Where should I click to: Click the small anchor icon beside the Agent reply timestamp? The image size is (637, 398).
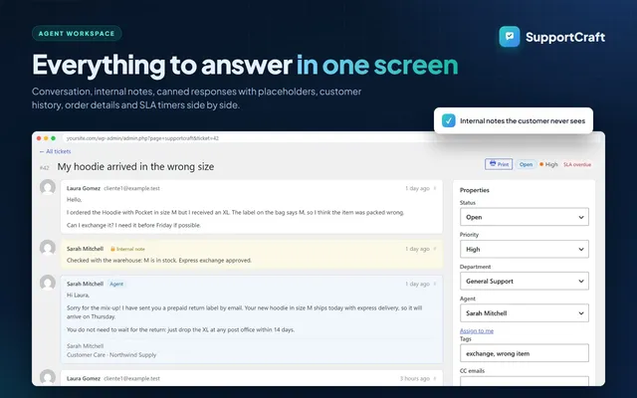click(x=435, y=284)
